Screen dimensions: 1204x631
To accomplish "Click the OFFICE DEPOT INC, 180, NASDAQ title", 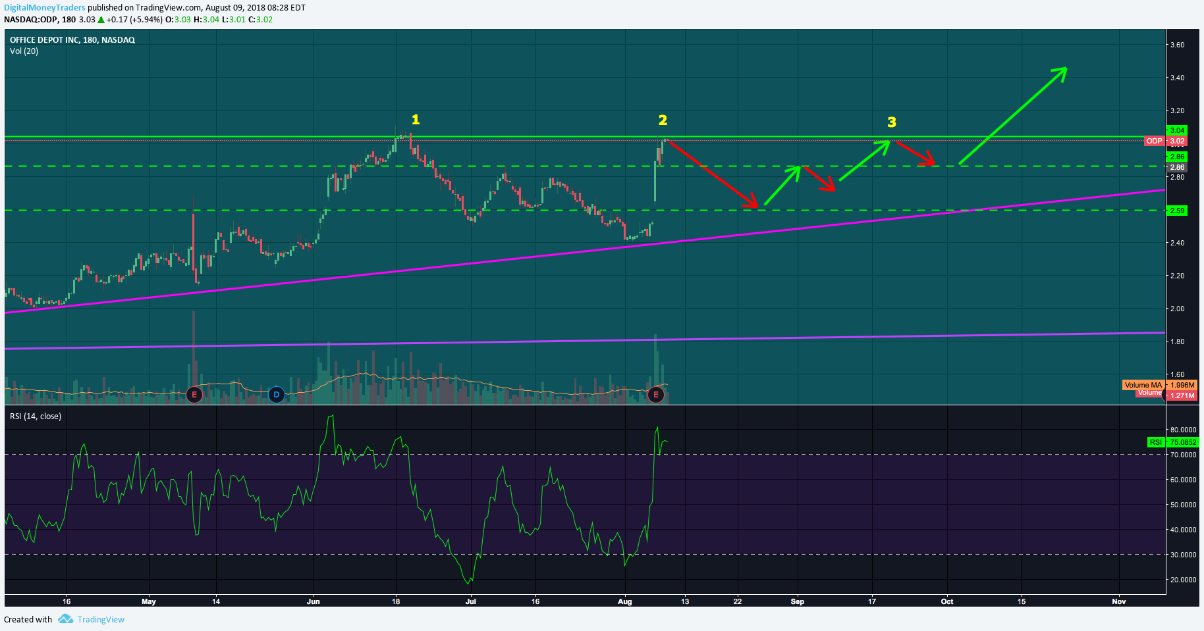I will tap(72, 40).
